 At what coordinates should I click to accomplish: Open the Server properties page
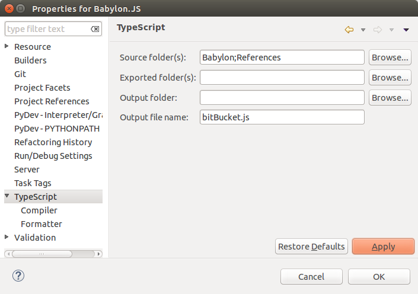coord(27,170)
